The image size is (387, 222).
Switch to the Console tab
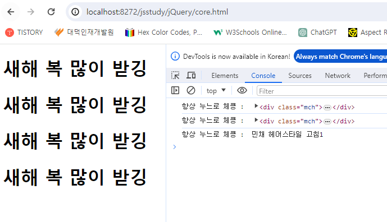point(263,76)
